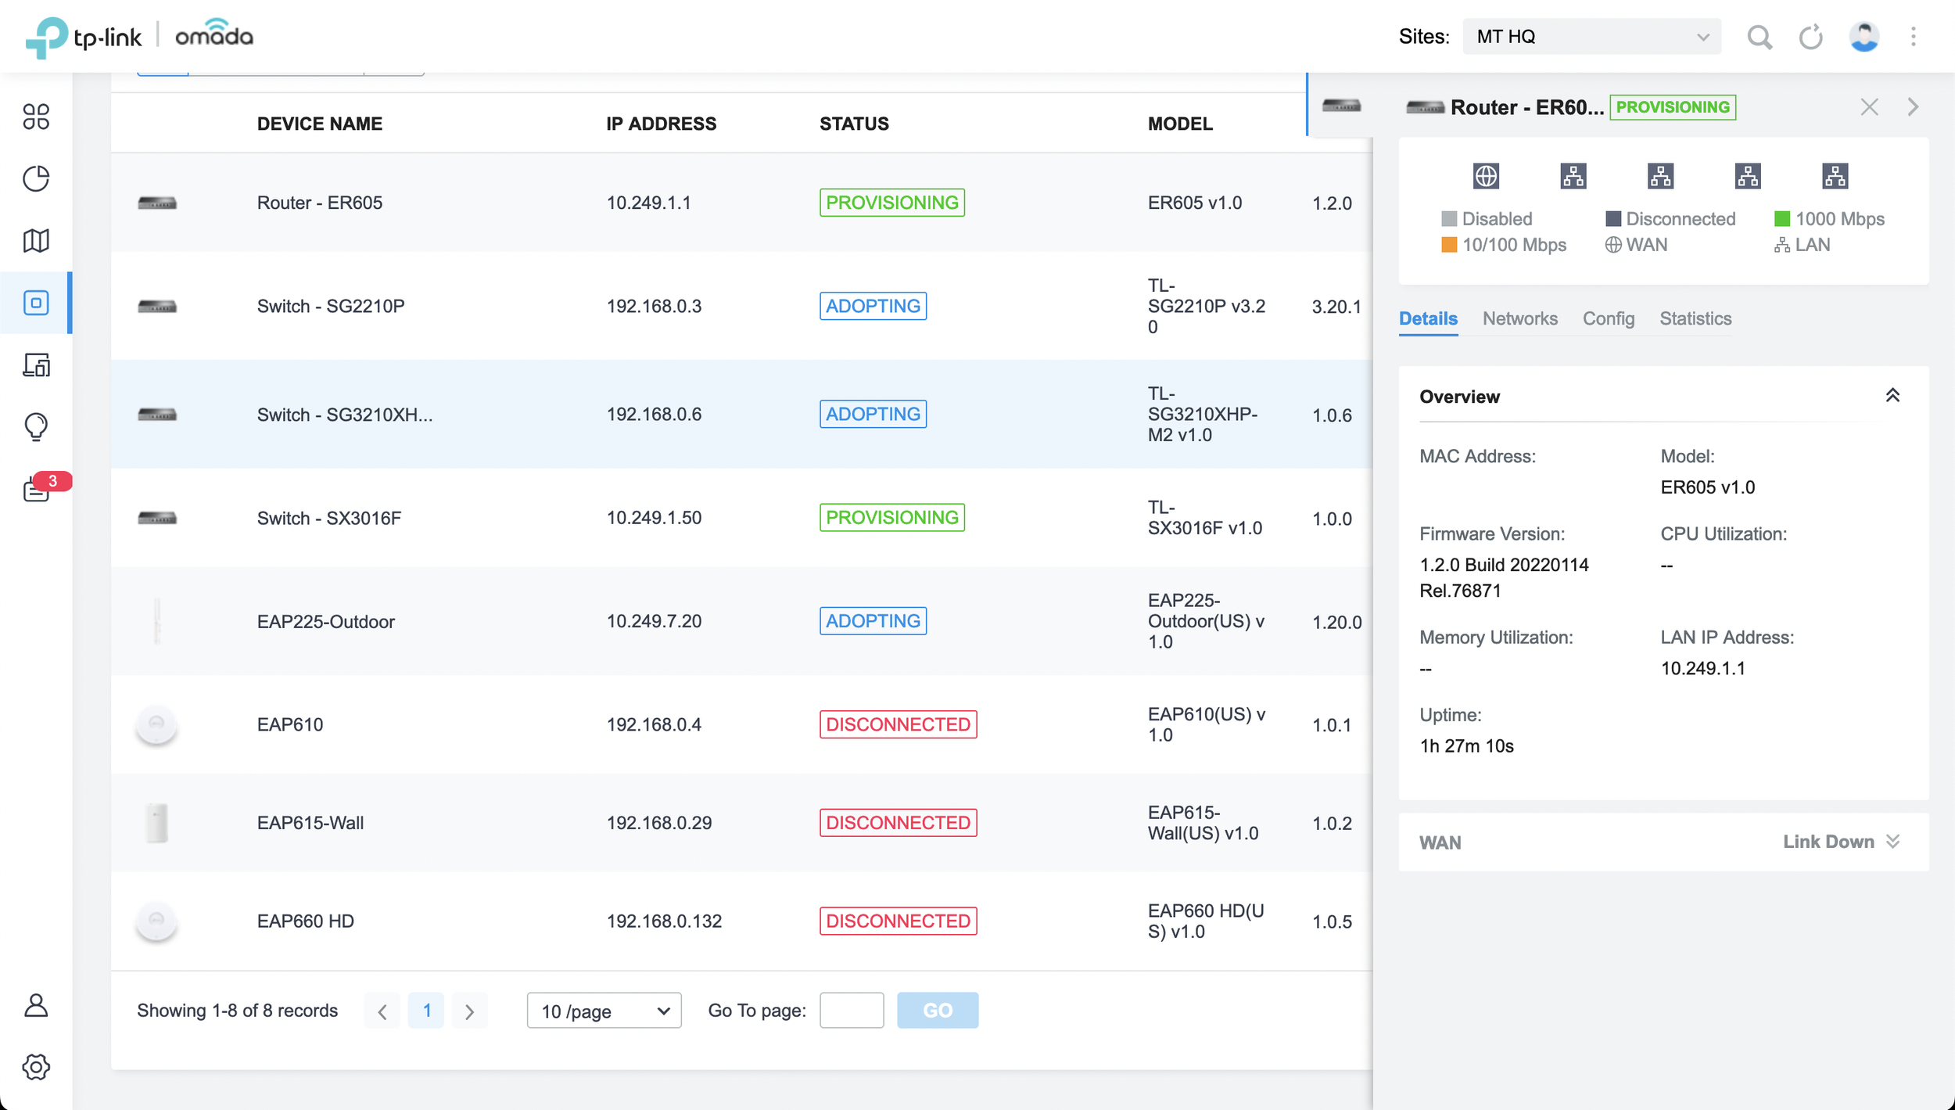The width and height of the screenshot is (1955, 1110).
Task: Click the search magnifier in the top bar
Action: click(x=1759, y=36)
